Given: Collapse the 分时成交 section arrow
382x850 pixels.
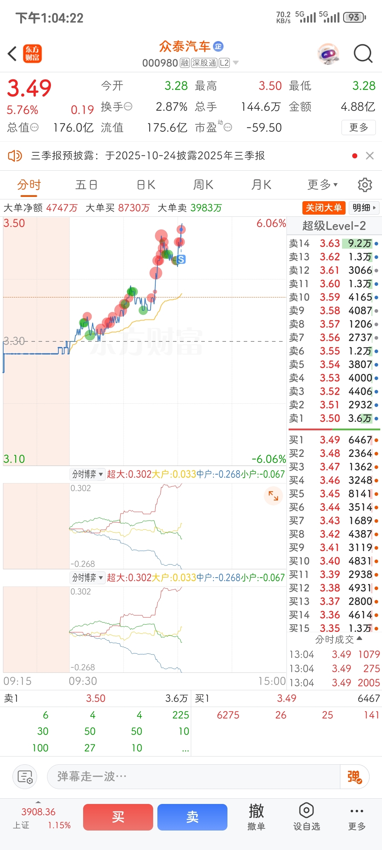Looking at the screenshot, I should (x=360, y=638).
